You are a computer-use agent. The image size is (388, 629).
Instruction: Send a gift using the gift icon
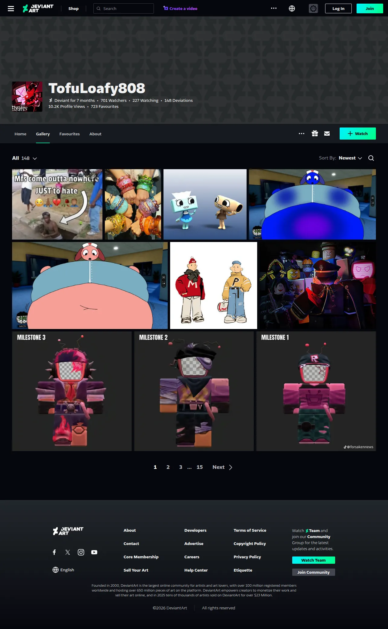click(315, 134)
